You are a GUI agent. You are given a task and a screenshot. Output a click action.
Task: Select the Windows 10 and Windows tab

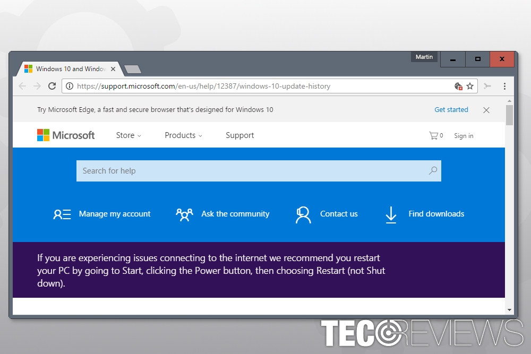(71, 68)
